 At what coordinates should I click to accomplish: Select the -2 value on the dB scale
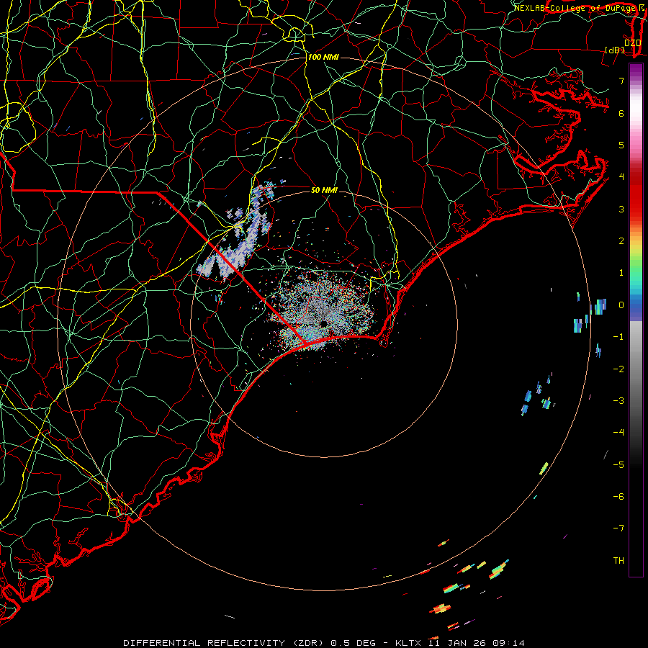tap(618, 369)
